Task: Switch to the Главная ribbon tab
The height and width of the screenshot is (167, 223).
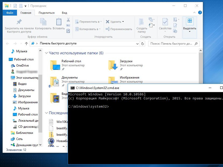Action: click(x=26, y=13)
